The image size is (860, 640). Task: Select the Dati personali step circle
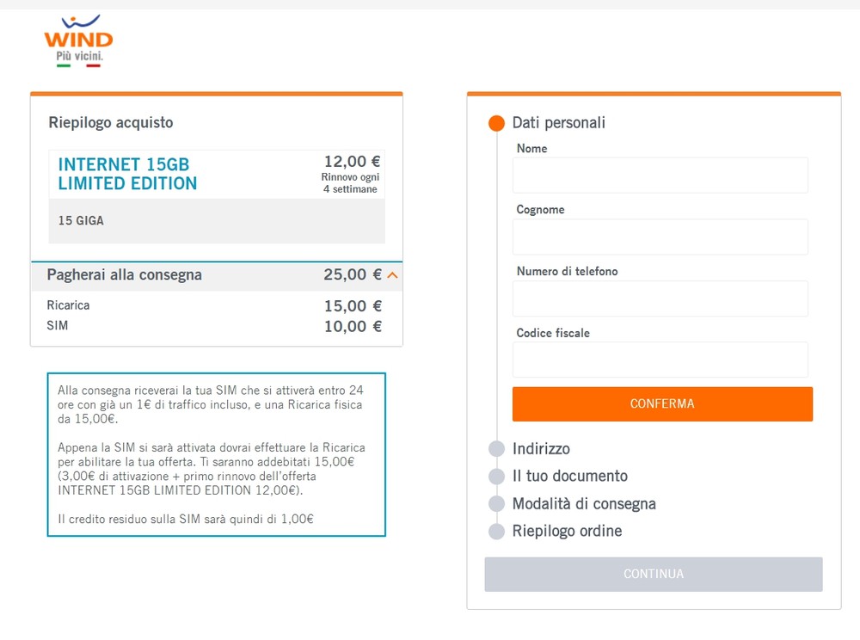(496, 123)
